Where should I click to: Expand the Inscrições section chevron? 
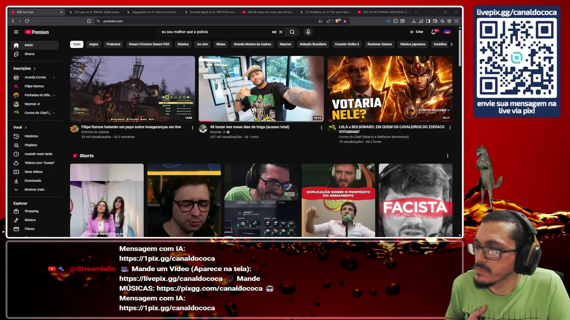click(34, 68)
